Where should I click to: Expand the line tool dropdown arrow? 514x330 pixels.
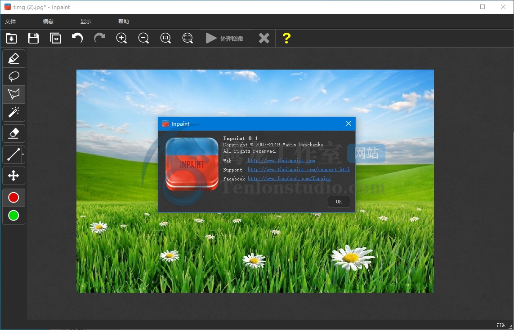tap(23, 154)
